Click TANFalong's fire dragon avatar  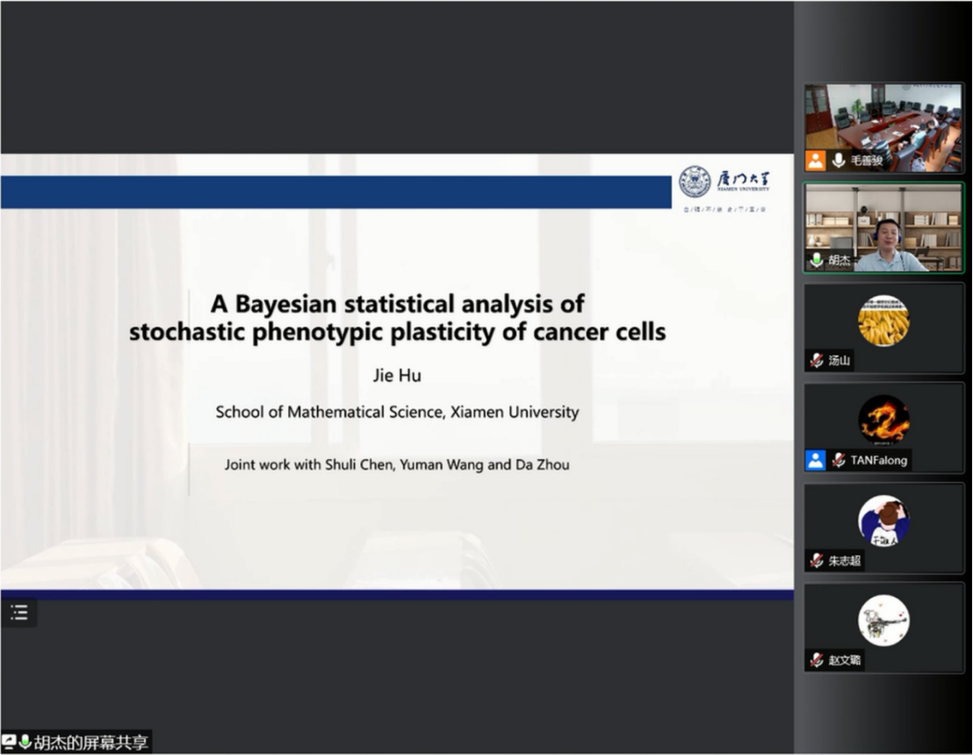[883, 420]
